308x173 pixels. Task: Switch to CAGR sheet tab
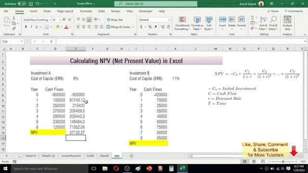click(x=90, y=156)
